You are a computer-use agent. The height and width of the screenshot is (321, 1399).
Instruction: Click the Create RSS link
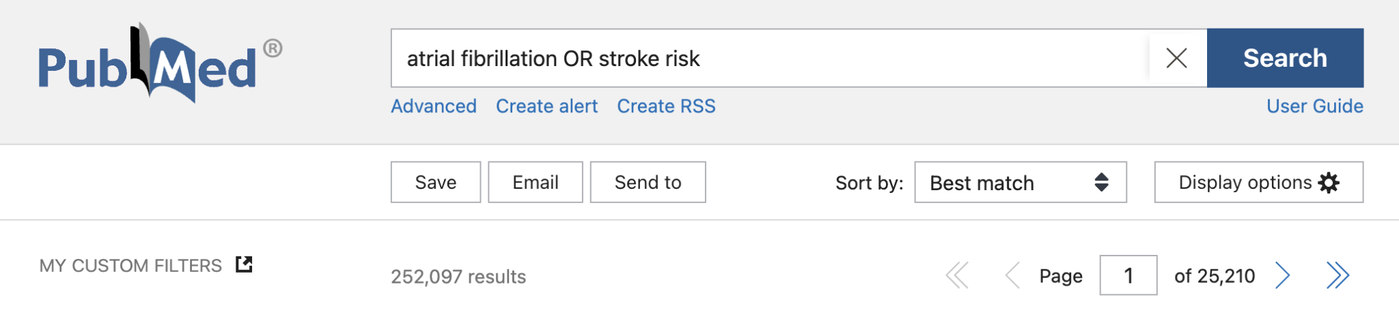pyautogui.click(x=666, y=106)
